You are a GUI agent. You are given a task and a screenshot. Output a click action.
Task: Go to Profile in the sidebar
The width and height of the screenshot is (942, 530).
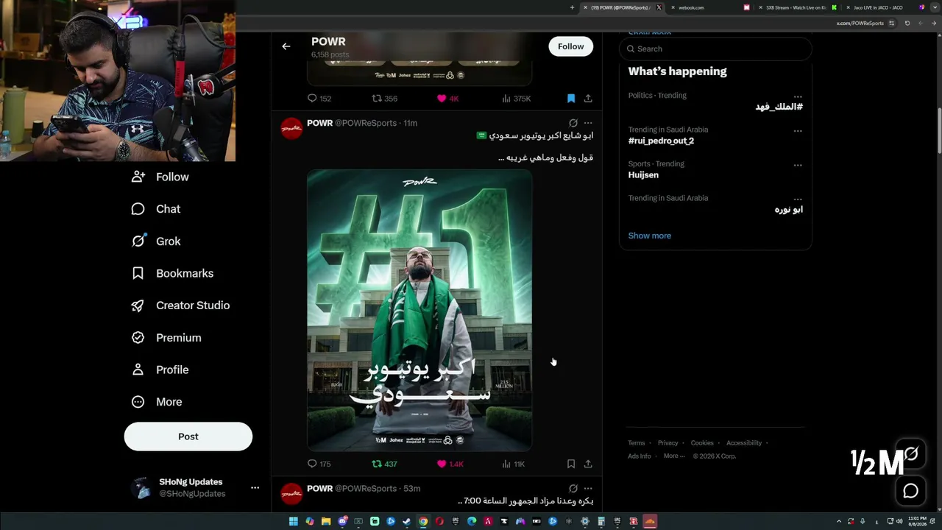point(160,370)
